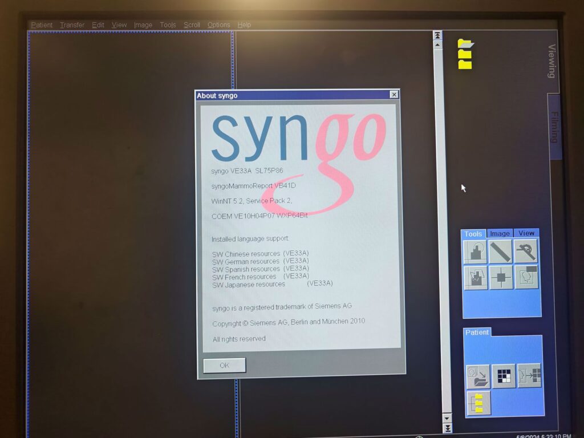Open the Scroll menu

coord(192,25)
